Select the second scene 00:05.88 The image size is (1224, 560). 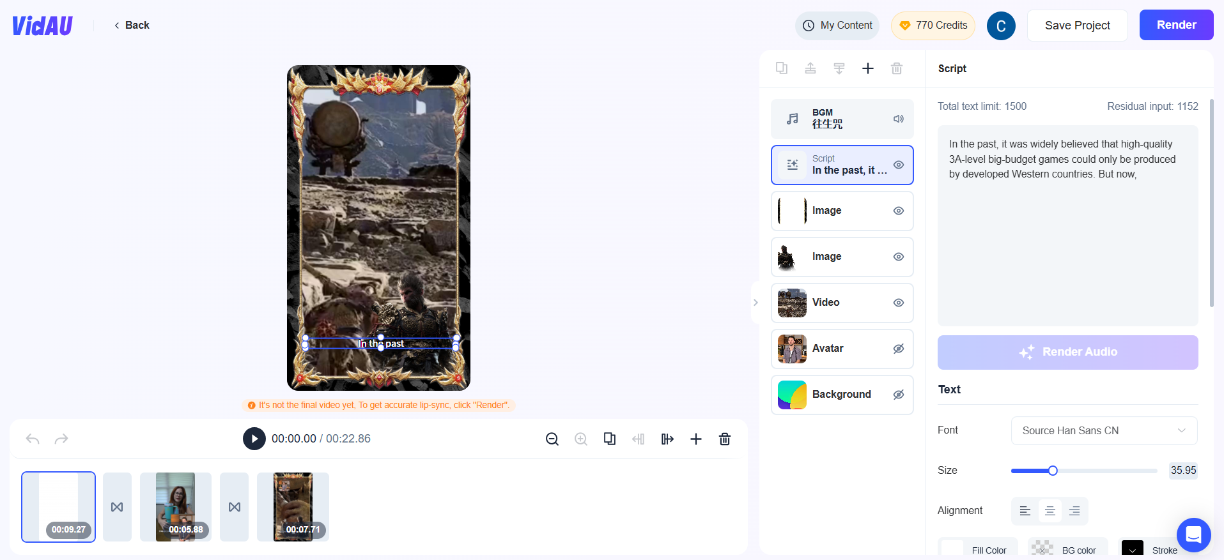point(176,507)
